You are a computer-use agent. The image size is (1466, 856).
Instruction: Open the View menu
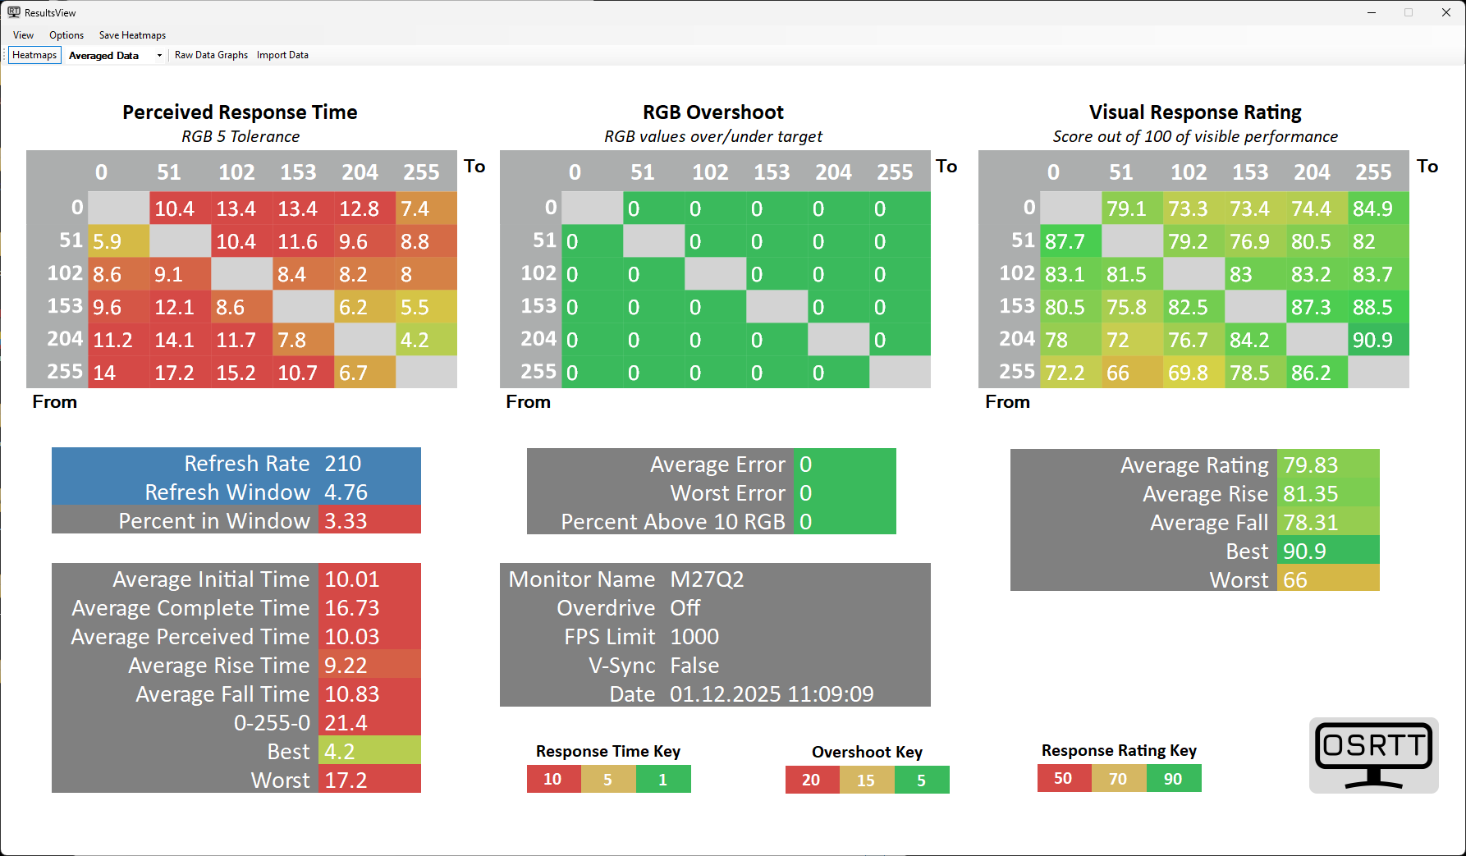tap(23, 35)
